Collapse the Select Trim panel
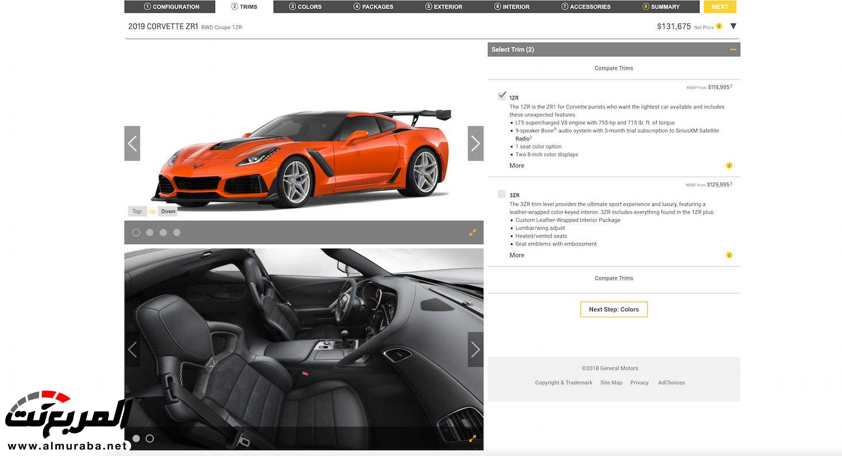This screenshot has width=842, height=456. coord(733,49)
